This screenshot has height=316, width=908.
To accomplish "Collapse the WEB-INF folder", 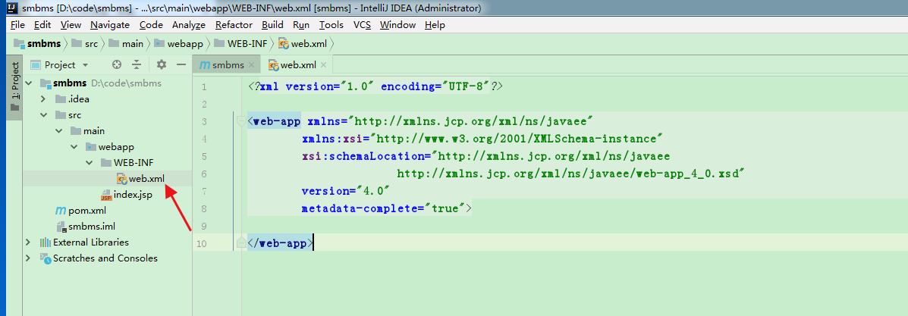I will pos(89,163).
